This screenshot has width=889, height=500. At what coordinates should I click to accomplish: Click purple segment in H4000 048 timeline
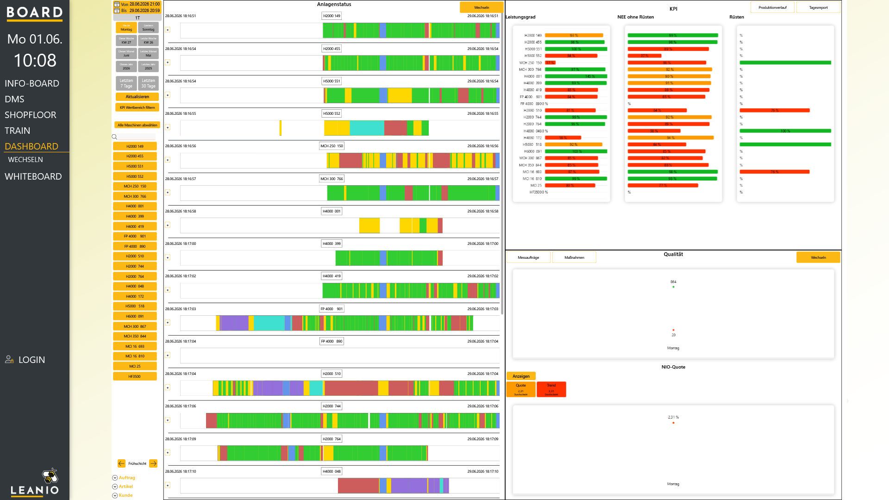coord(409,486)
